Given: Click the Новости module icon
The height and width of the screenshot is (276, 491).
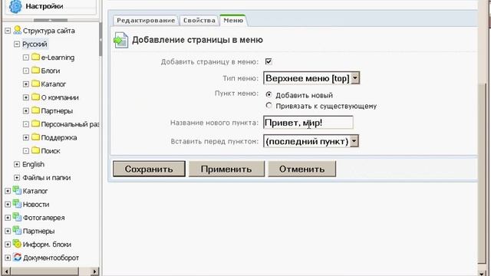Looking at the screenshot, I should pyautogui.click(x=17, y=204).
